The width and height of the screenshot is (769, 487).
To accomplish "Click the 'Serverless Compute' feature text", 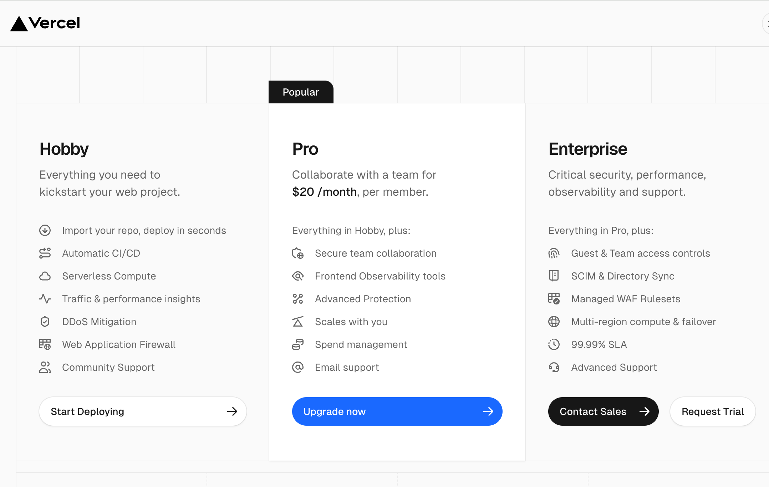I will click(109, 276).
